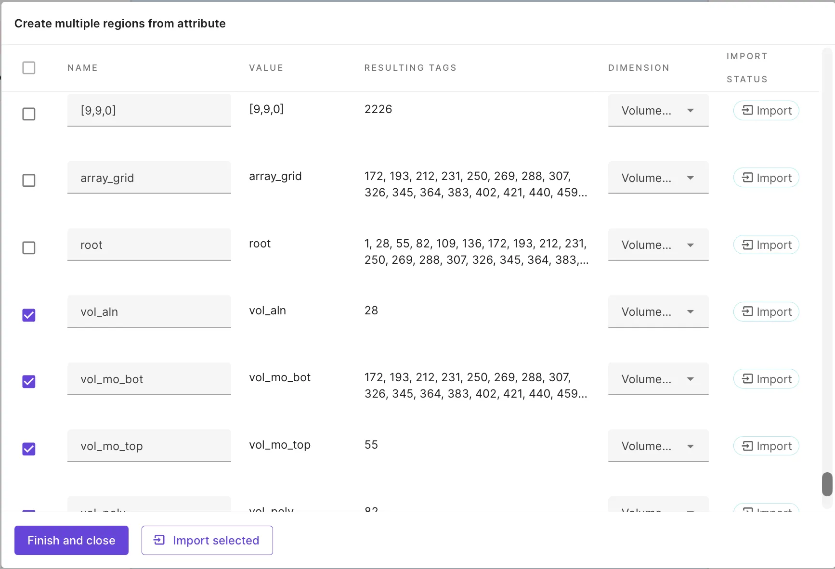
Task: Click into the root name field
Action: pyautogui.click(x=149, y=245)
